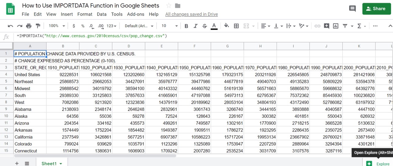Insert a link
The height and width of the screenshot is (166, 393).
[317, 26]
